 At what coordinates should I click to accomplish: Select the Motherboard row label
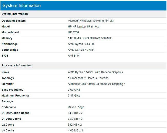pyautogui.click(x=10, y=32)
